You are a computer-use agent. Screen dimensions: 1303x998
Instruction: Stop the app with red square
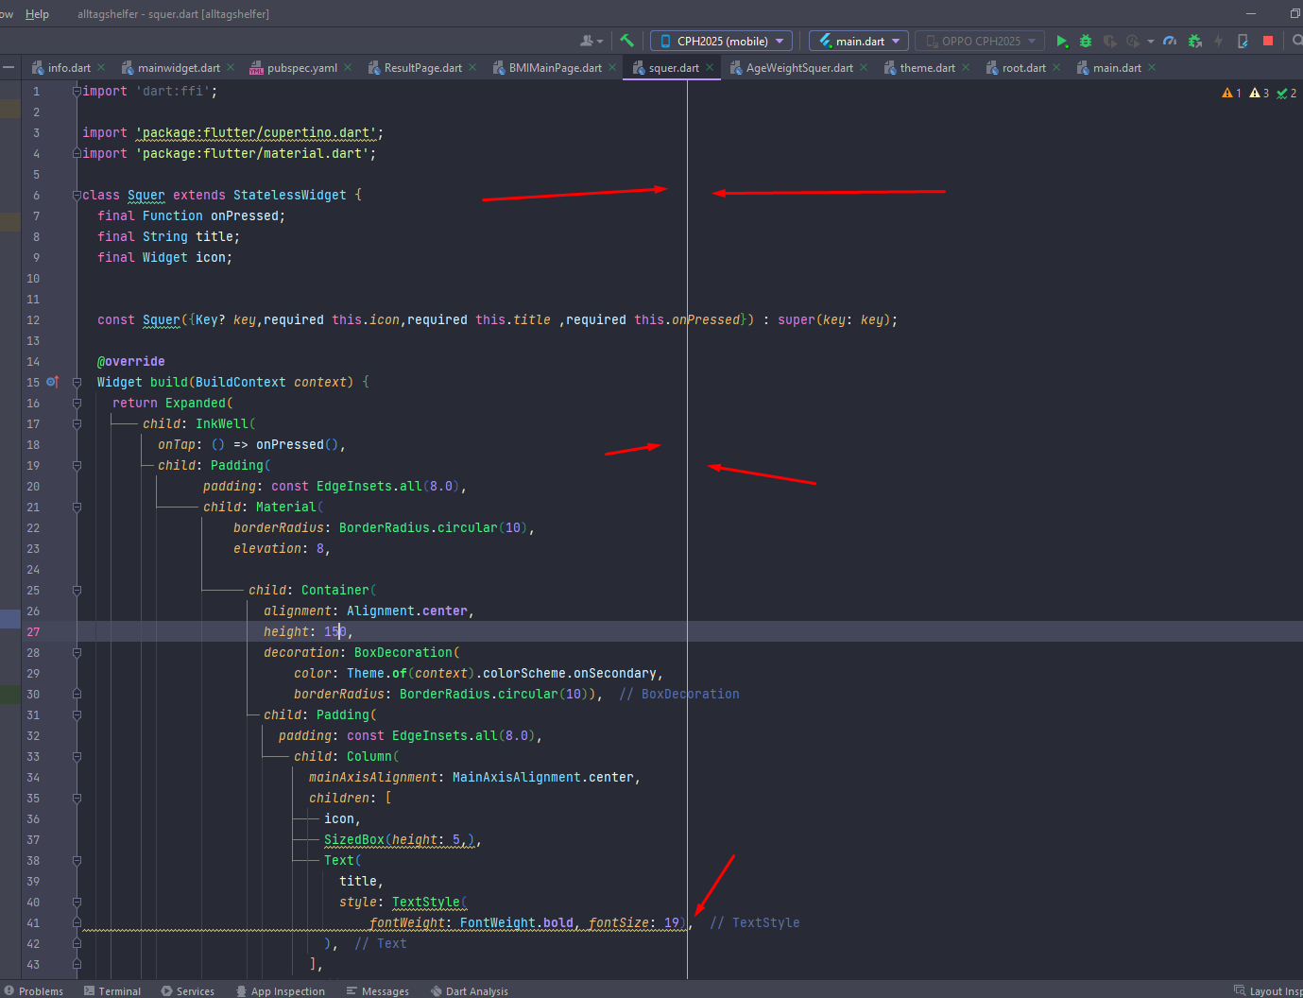pyautogui.click(x=1268, y=41)
